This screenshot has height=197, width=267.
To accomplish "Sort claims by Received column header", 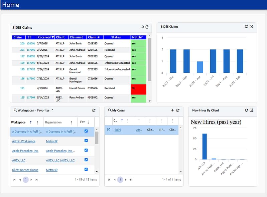I will (x=45, y=37).
